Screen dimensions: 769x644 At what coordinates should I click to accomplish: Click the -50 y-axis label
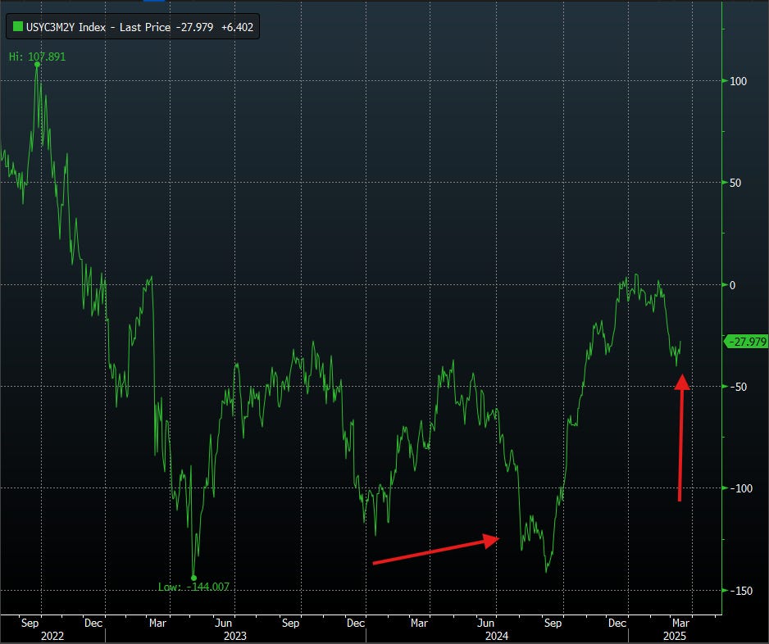(738, 387)
